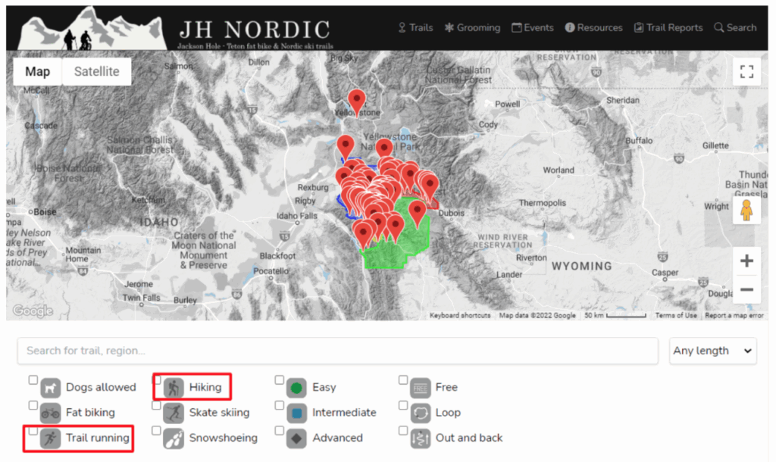Check the Easy difficulty checkbox
The width and height of the screenshot is (776, 462).
(x=280, y=380)
